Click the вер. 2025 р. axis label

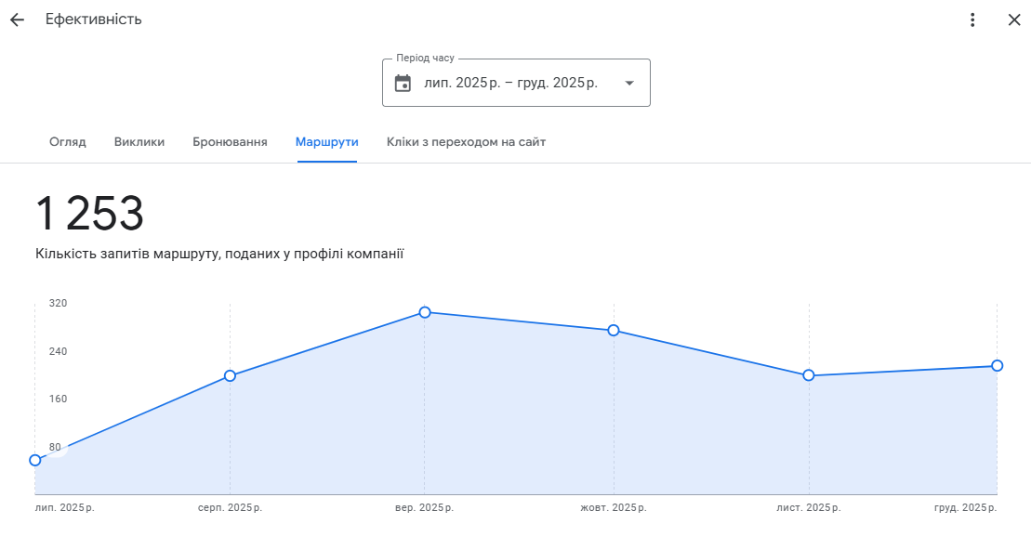pyautogui.click(x=425, y=508)
